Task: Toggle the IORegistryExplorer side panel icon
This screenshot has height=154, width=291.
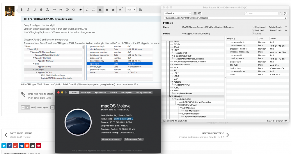Action: (x=285, y=13)
